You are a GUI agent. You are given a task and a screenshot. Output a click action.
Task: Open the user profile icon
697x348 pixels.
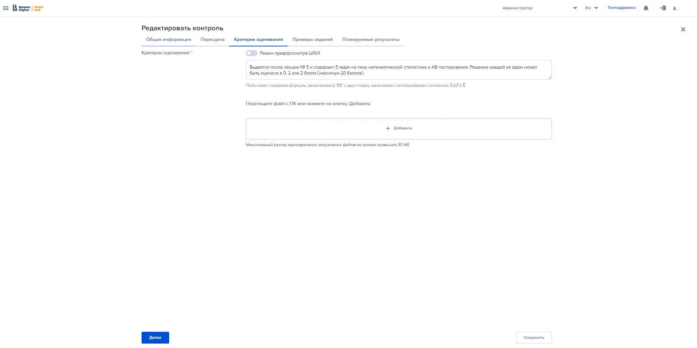click(x=675, y=8)
